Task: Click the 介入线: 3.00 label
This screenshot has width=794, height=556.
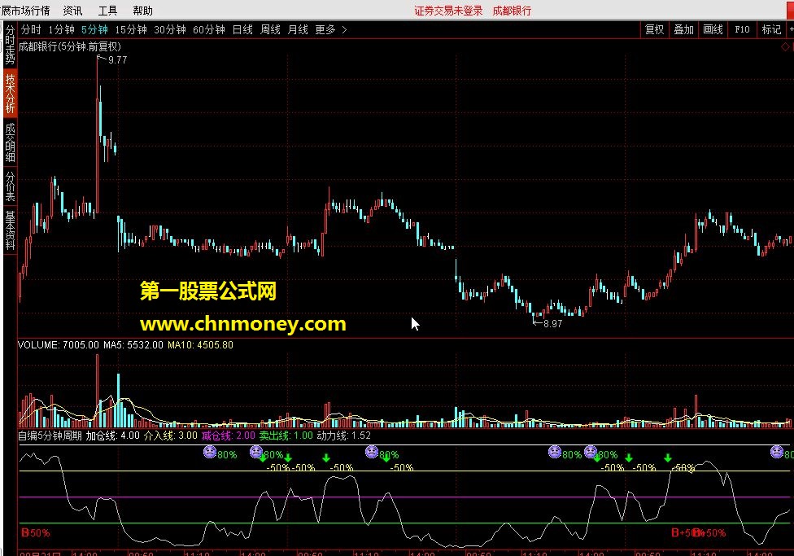Action: 171,436
